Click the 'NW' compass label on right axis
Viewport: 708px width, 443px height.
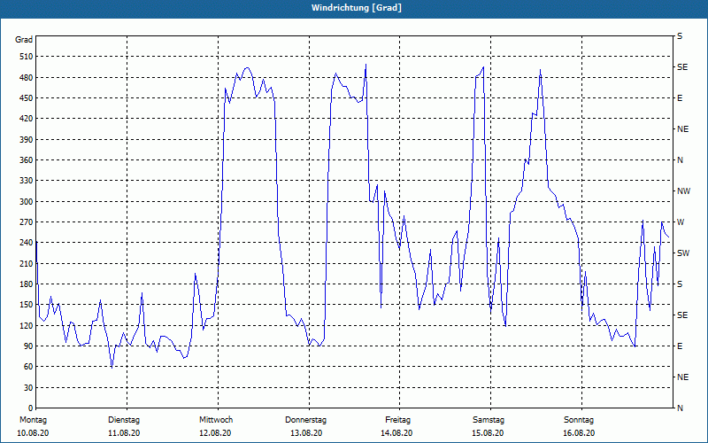coord(683,191)
